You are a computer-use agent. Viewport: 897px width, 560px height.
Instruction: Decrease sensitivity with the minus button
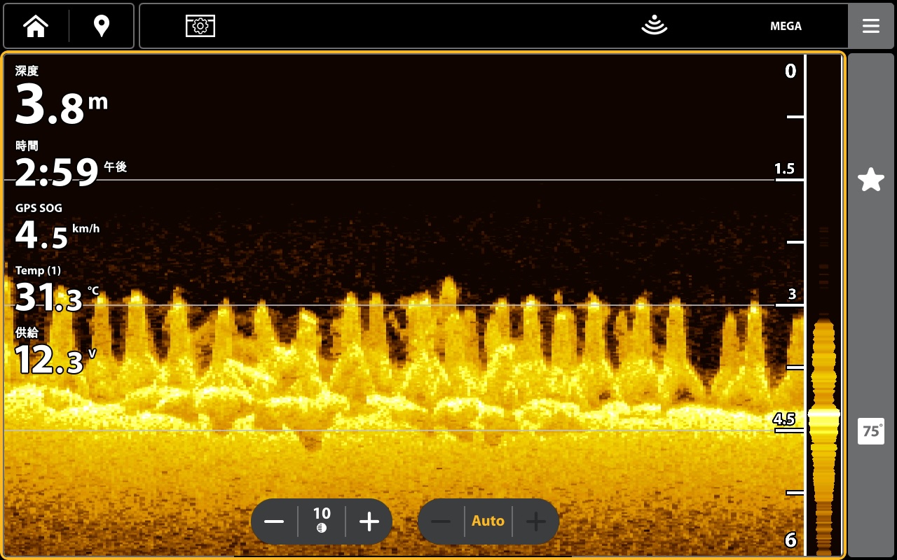click(274, 521)
